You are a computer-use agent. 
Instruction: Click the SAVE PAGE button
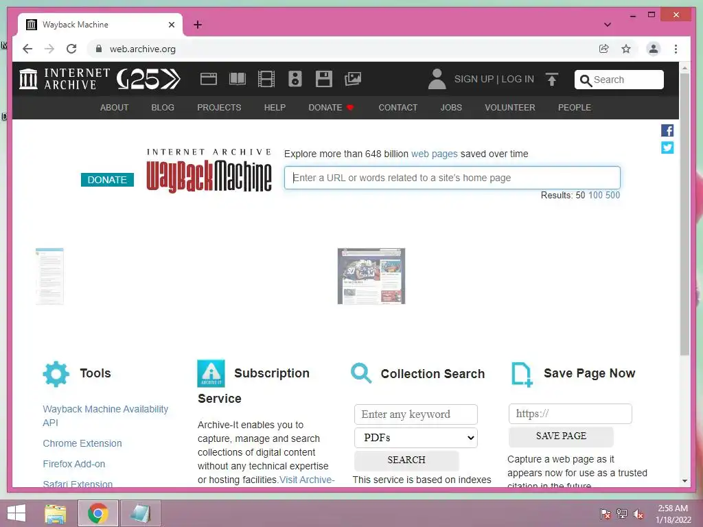point(561,436)
